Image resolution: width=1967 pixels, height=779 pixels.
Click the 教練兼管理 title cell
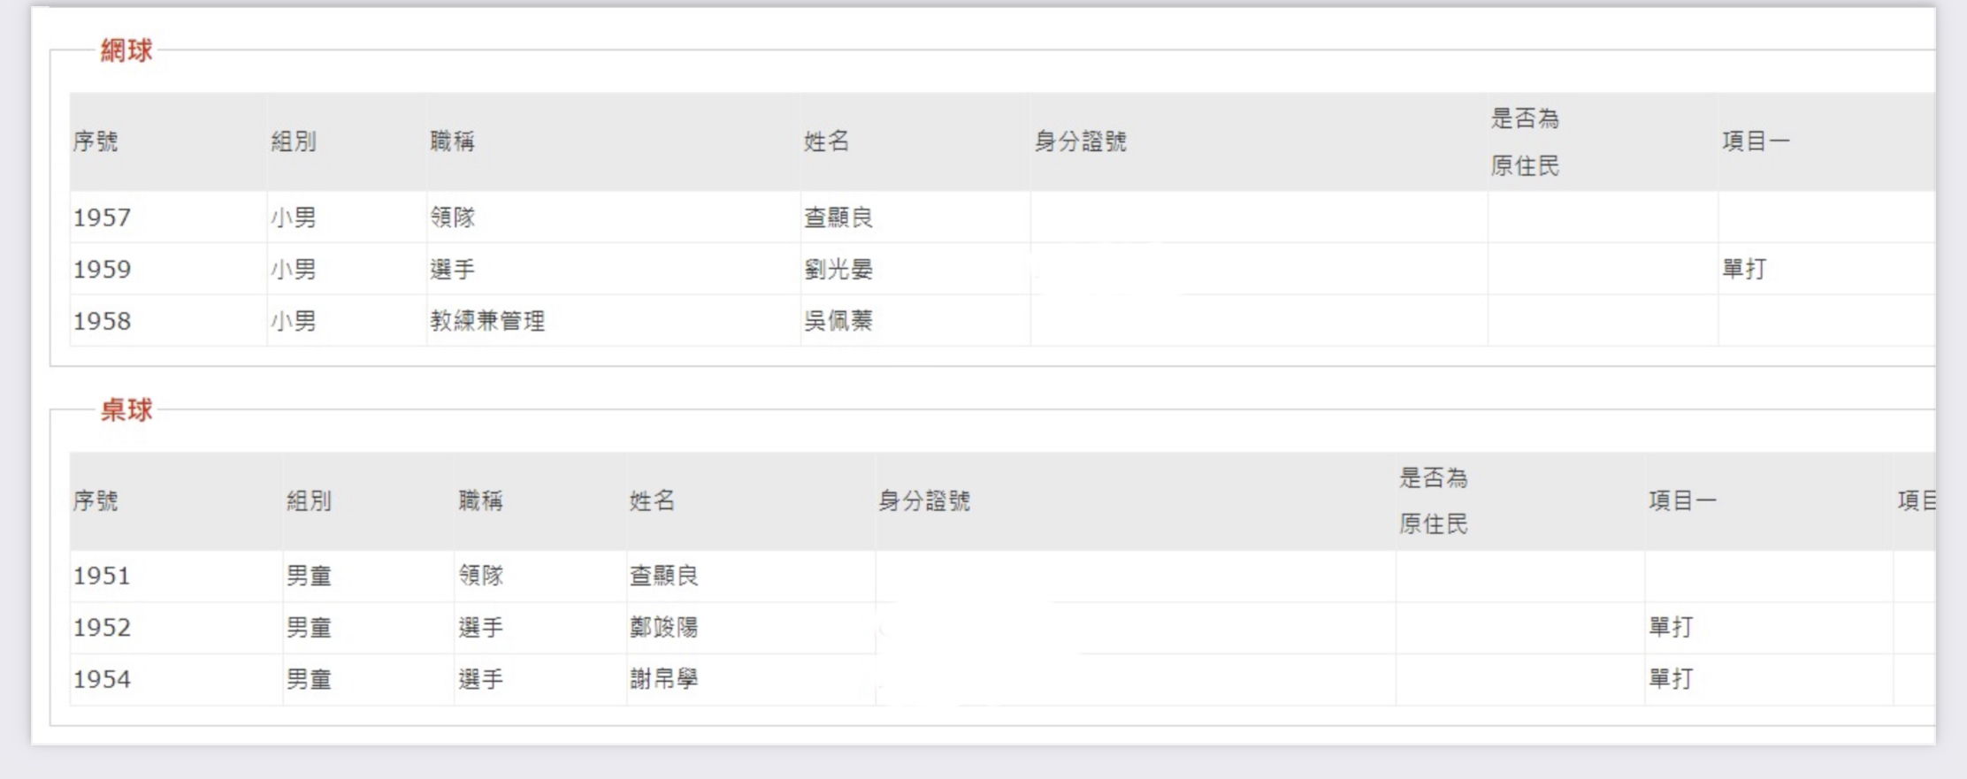(487, 321)
